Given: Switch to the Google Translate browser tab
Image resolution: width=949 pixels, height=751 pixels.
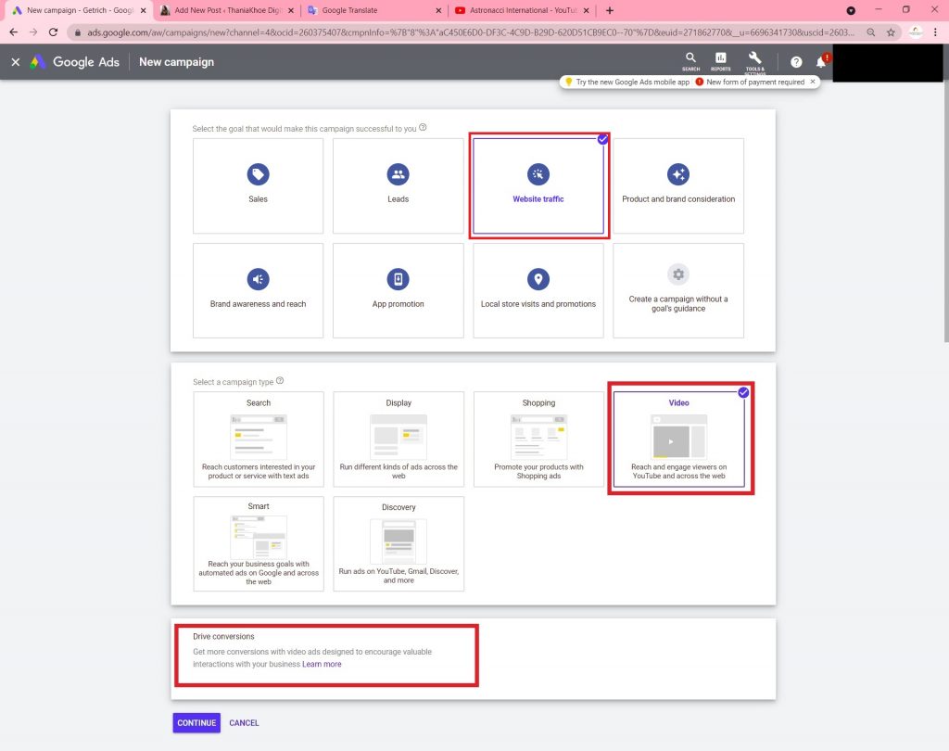Looking at the screenshot, I should pos(373,10).
